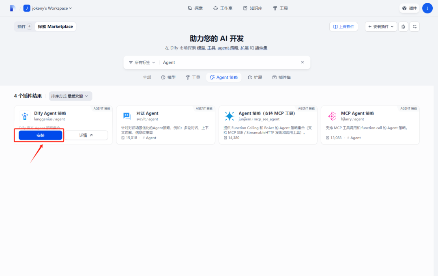Select the 全部 category filter
The height and width of the screenshot is (276, 438).
coord(147,78)
